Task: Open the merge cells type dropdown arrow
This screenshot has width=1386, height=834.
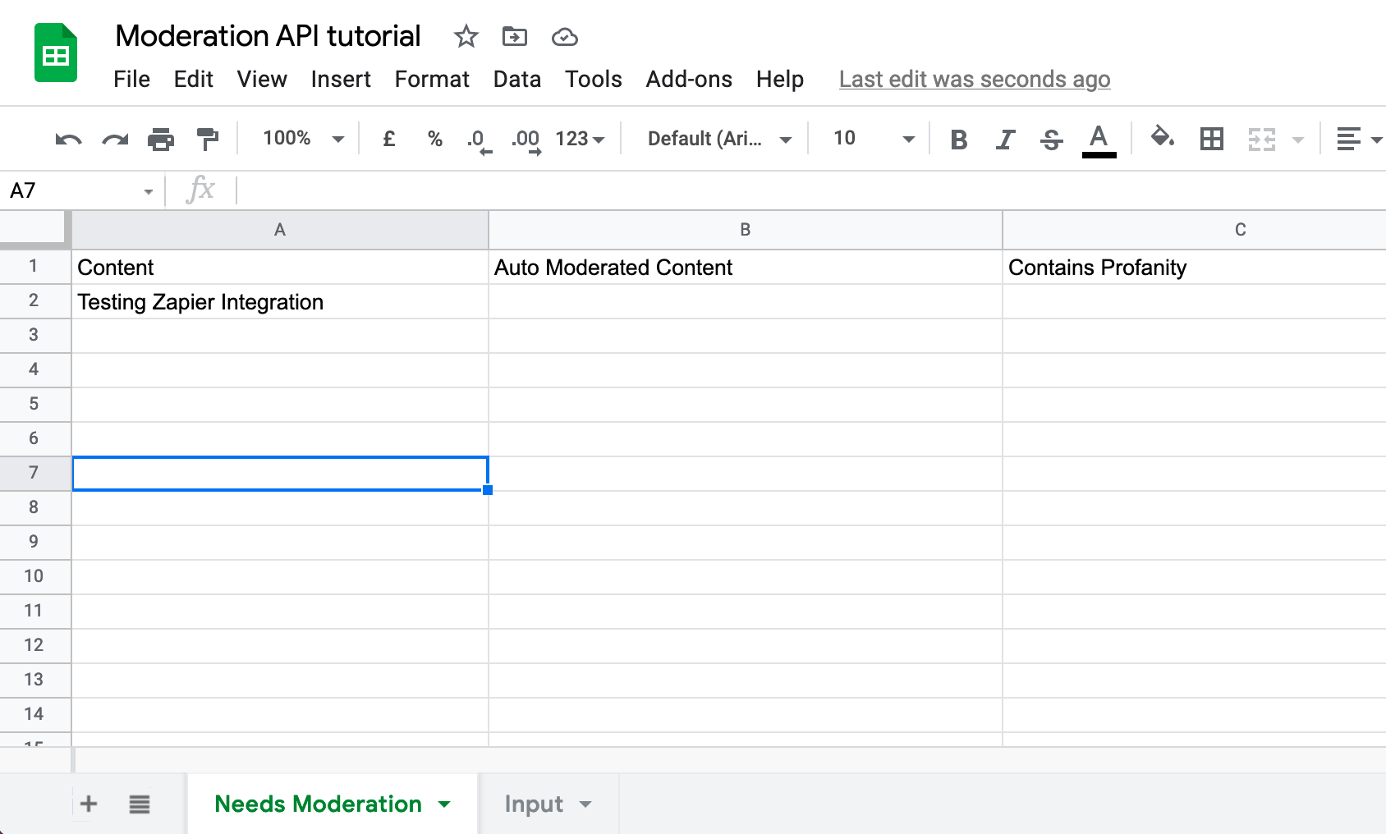Action: 1298,140
